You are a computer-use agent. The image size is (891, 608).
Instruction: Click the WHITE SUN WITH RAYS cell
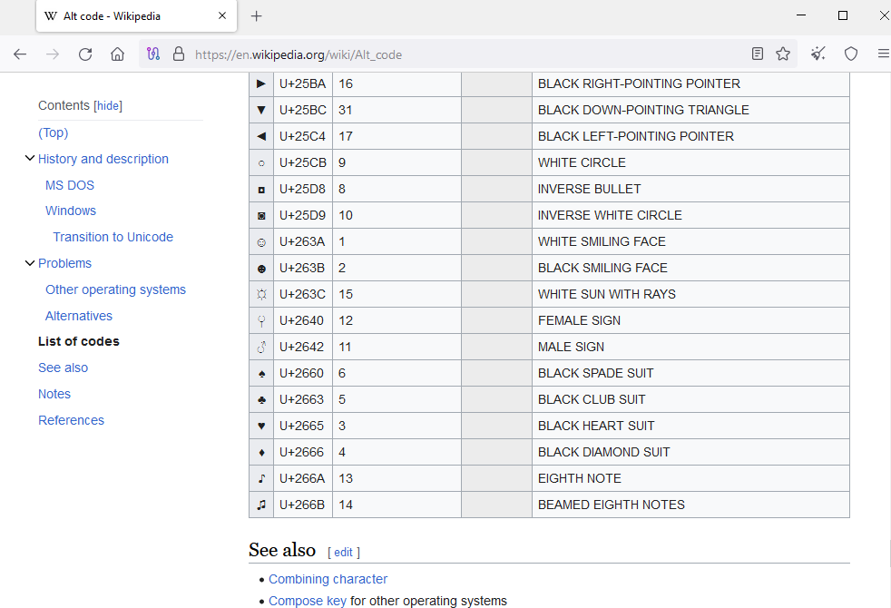690,294
